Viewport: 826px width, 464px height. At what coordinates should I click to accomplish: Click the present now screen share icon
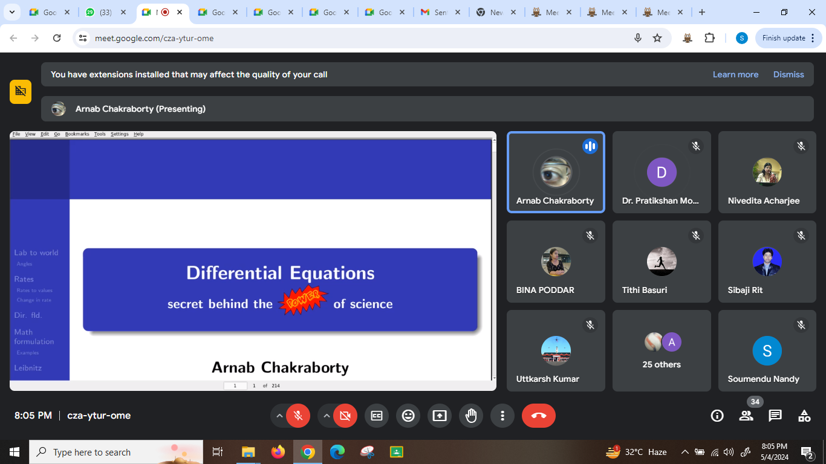(440, 416)
